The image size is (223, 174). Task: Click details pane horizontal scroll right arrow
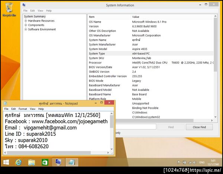point(212,121)
